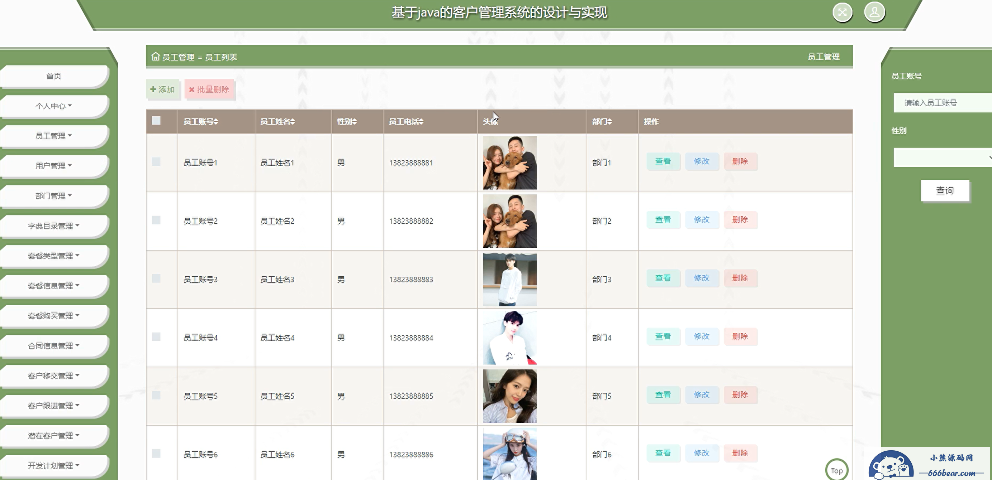Click 删除 for 员工账号2

click(x=740, y=220)
